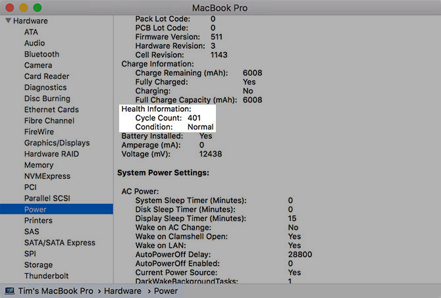Select SPI in the sidebar
Screen dimensions: 441x298
coord(30,253)
